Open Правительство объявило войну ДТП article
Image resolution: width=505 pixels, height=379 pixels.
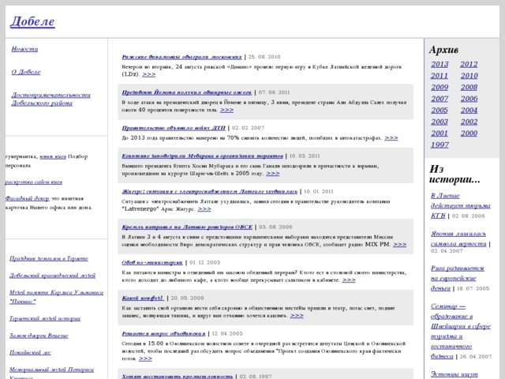coord(174,126)
